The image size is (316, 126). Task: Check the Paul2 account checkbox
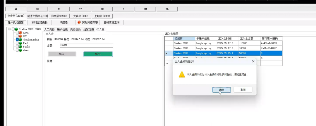pyautogui.click(x=17, y=46)
